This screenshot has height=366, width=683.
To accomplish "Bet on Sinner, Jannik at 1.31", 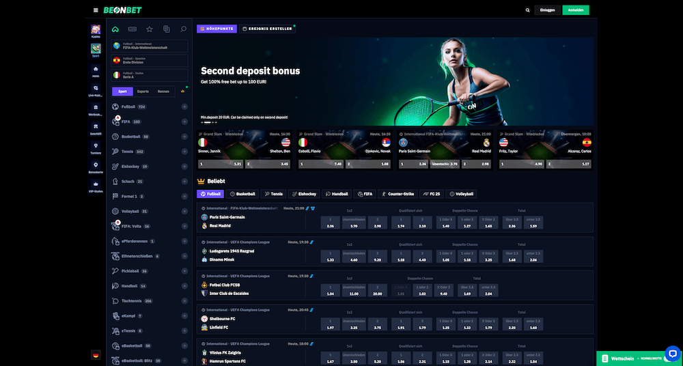I will [221, 165].
